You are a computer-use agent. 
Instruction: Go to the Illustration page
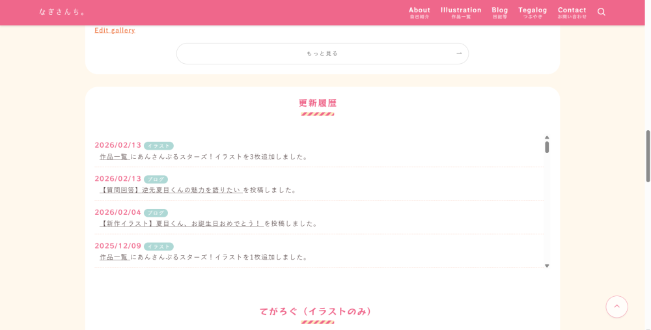[x=461, y=12]
